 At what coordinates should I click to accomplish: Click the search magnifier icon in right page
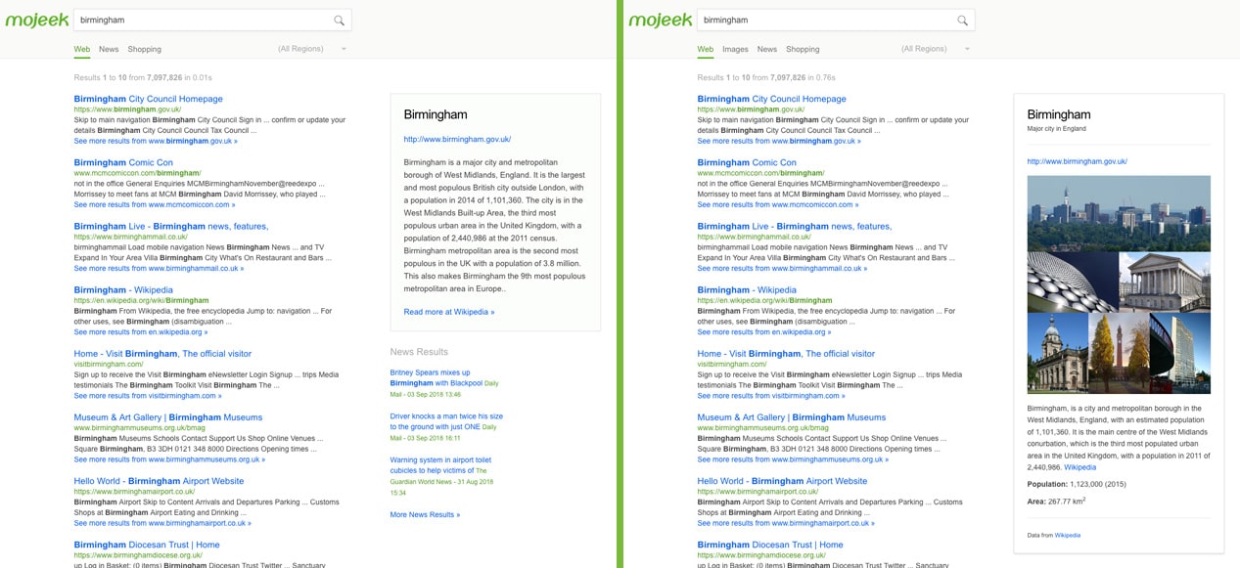click(x=962, y=20)
